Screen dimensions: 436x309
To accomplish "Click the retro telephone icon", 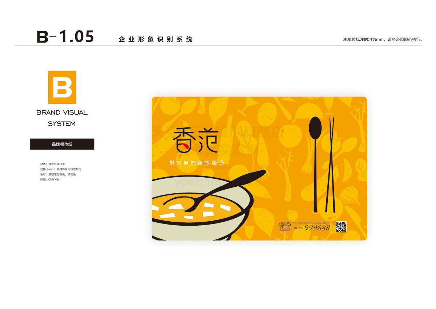I will click(284, 226).
